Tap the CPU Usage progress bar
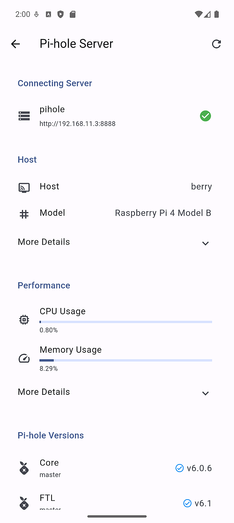 tap(126, 322)
